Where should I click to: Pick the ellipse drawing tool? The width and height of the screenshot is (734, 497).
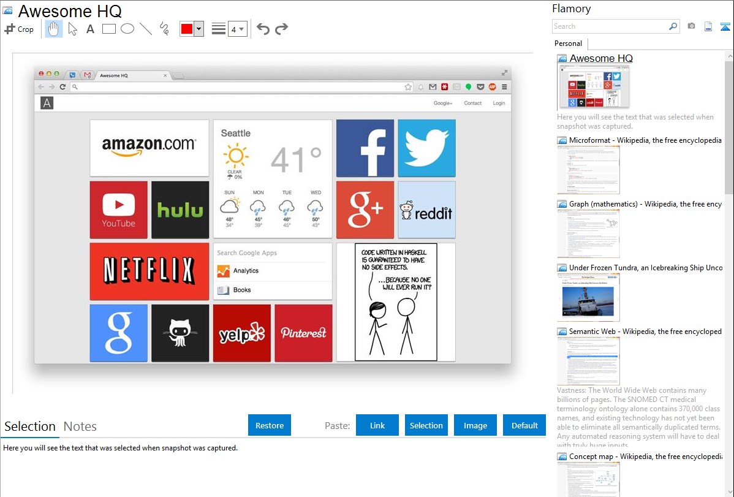(127, 29)
